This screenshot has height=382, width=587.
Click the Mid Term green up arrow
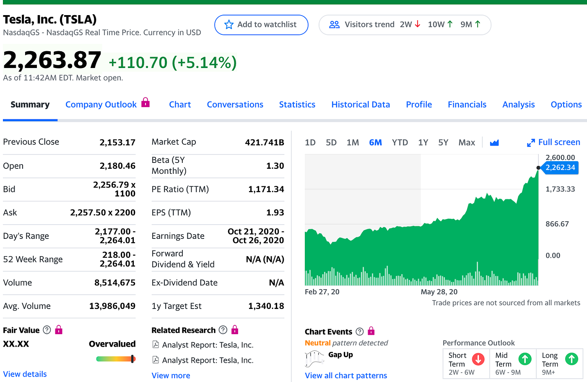pos(525,359)
